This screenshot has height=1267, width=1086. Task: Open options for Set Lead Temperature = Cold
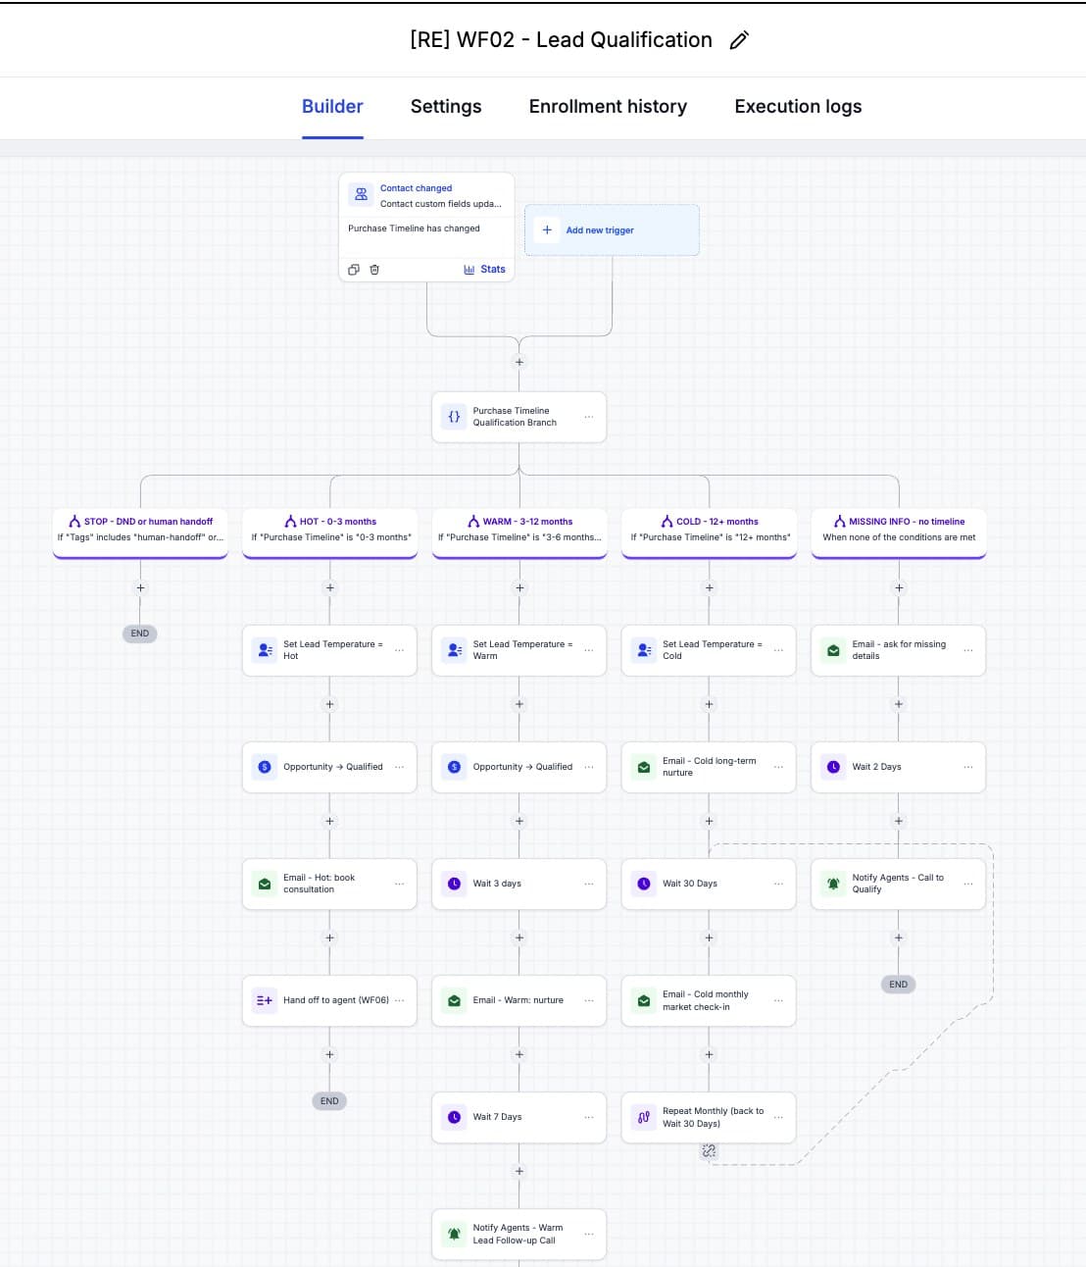coord(778,650)
